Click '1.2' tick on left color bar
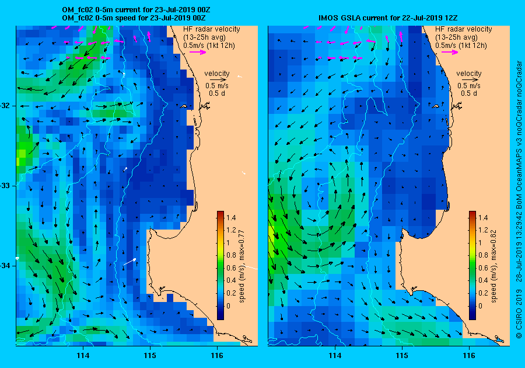Image resolution: width=525 pixels, height=368 pixels. click(x=231, y=230)
